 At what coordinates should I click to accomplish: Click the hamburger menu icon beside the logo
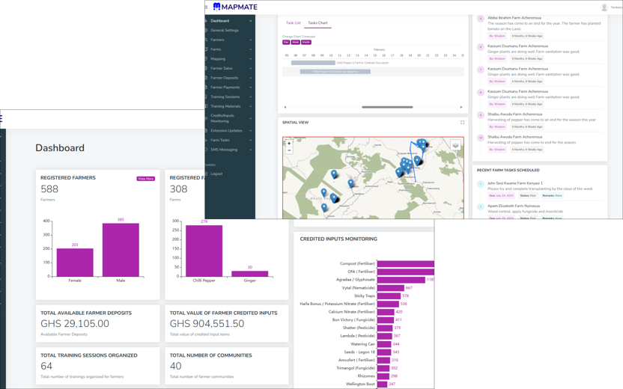click(207, 7)
